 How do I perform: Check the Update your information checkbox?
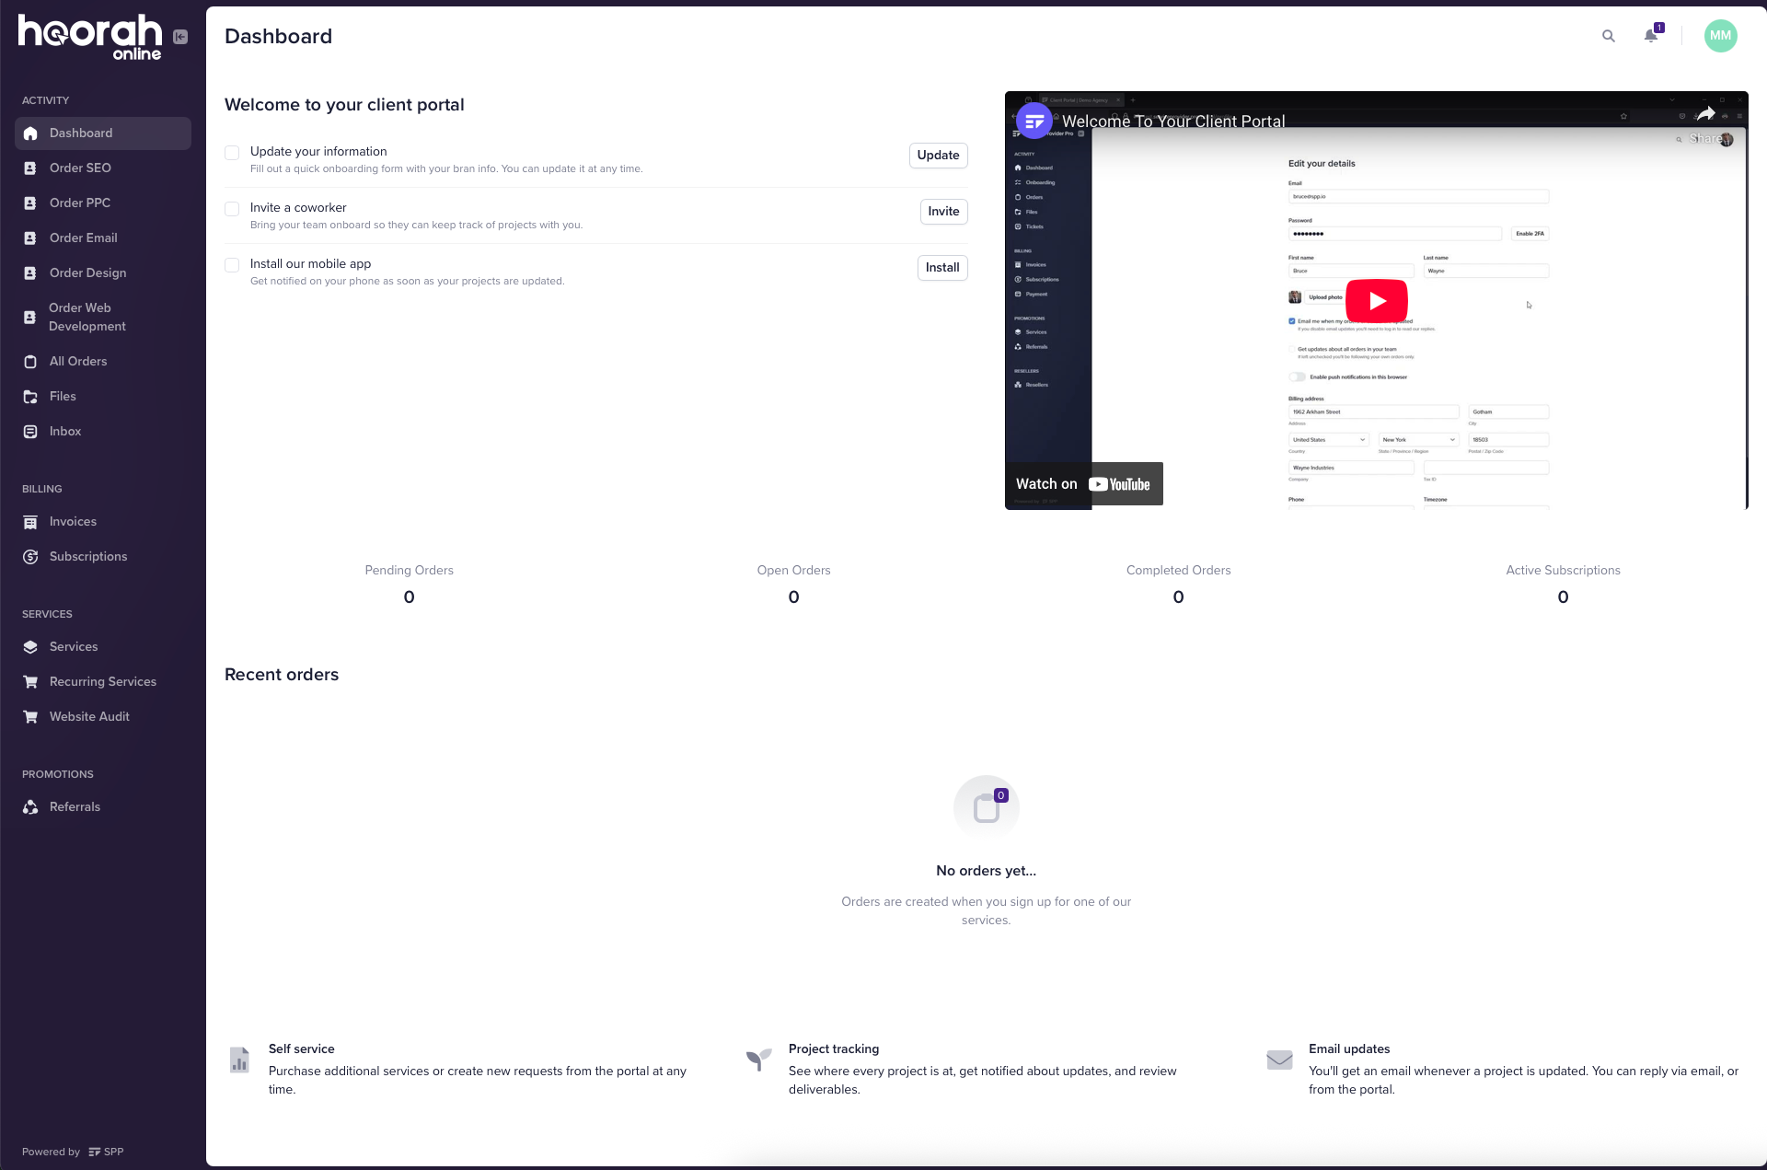point(231,152)
